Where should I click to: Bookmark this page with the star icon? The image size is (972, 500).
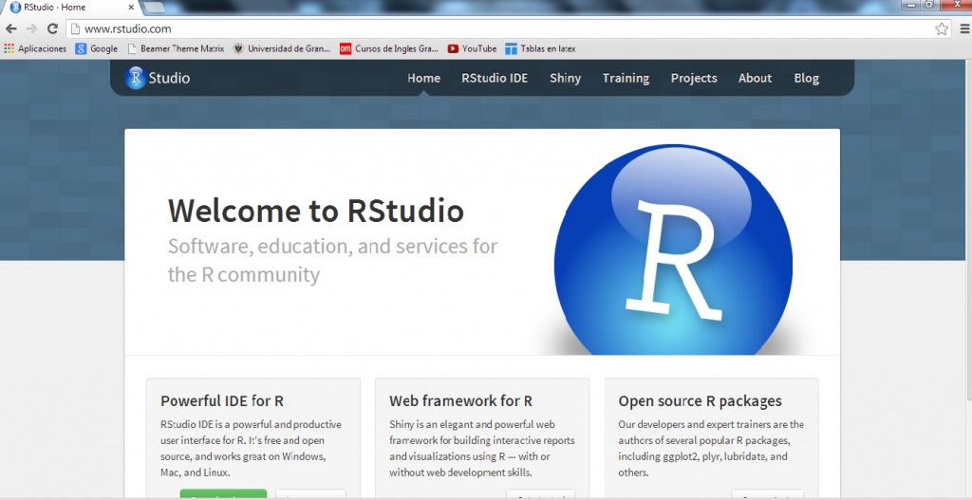pyautogui.click(x=941, y=28)
